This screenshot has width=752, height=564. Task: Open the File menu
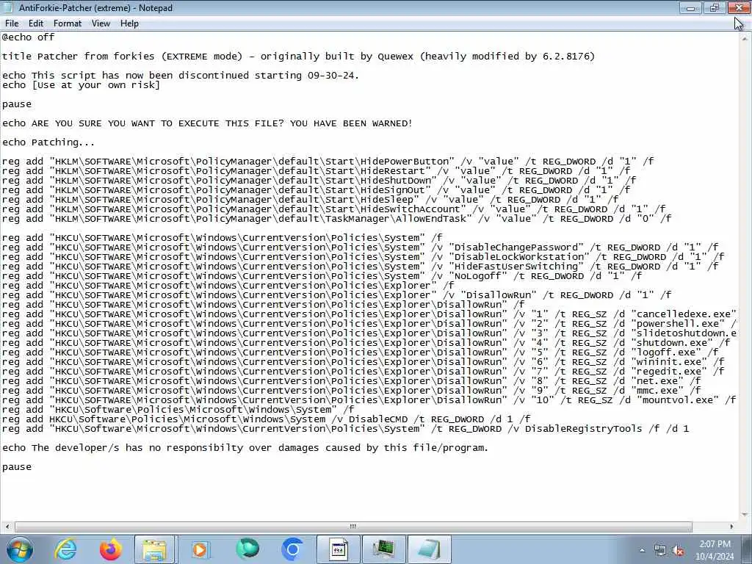[x=12, y=23]
